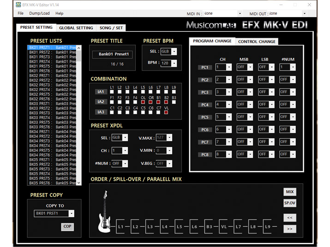Viewport: 330px width, 247px height.
Task: Click the preset list scroll up arrow
Action: pos(79,48)
